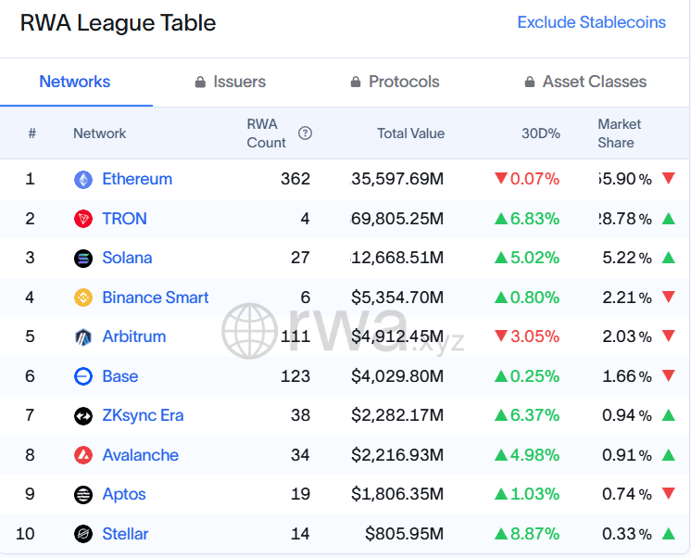This screenshot has width=691, height=558.
Task: Click the lock icon beside Asset Classes
Action: pos(530,82)
